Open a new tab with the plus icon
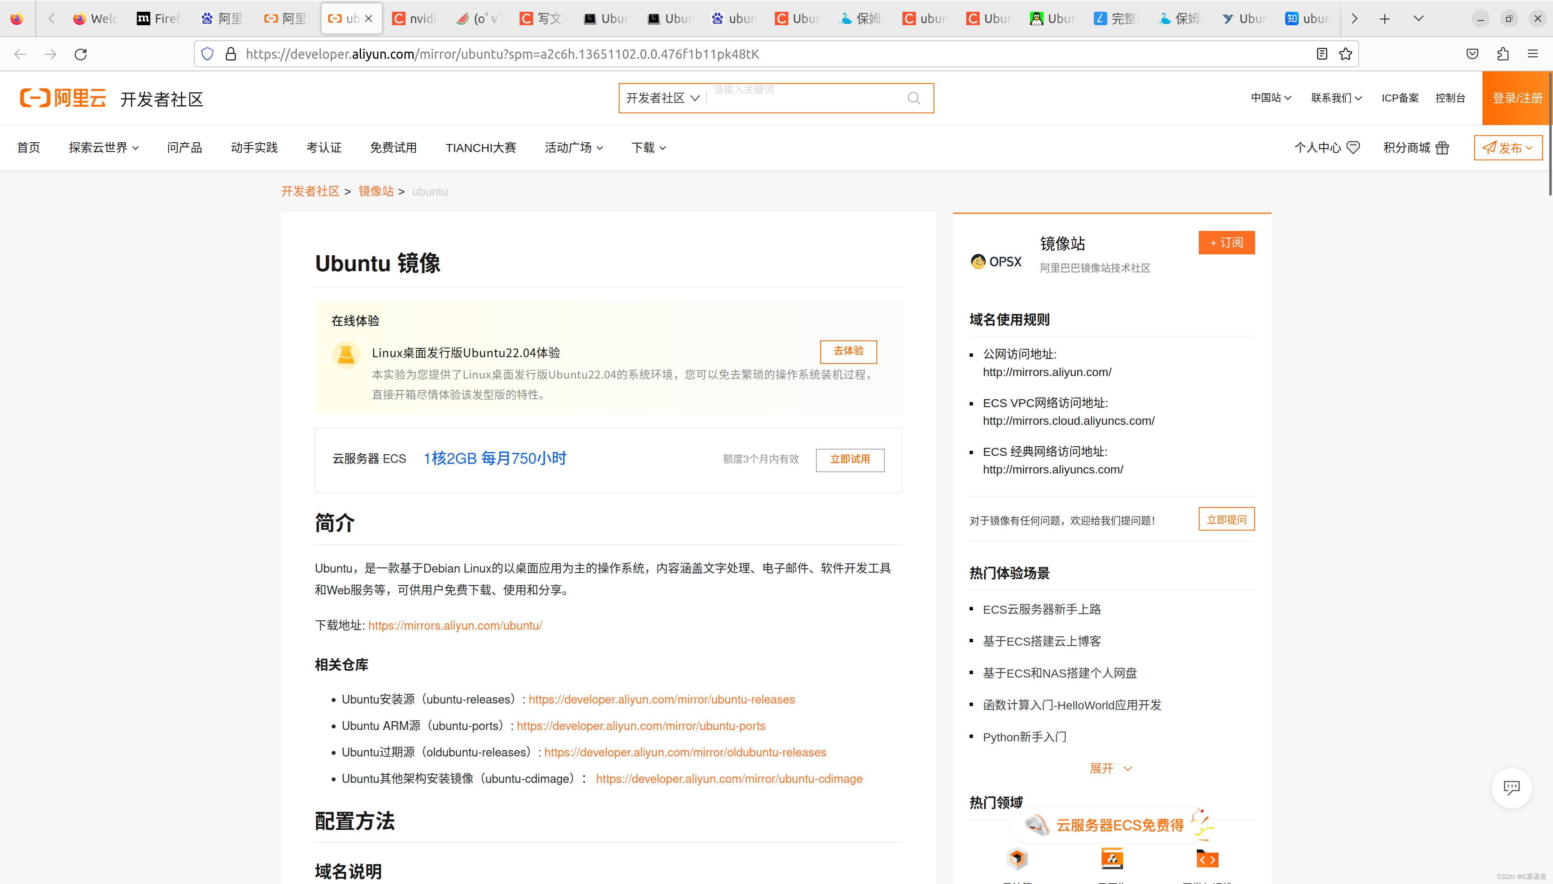The width and height of the screenshot is (1553, 884). point(1385,19)
